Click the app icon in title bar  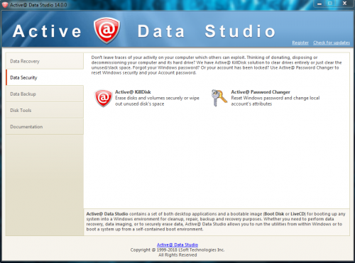(x=5, y=5)
